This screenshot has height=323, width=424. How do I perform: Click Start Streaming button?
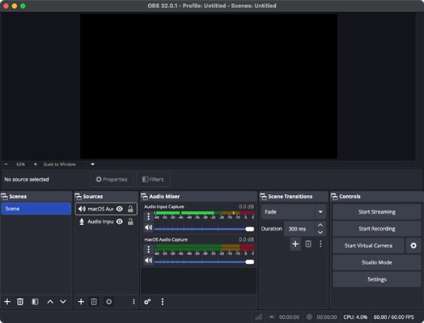tap(377, 212)
